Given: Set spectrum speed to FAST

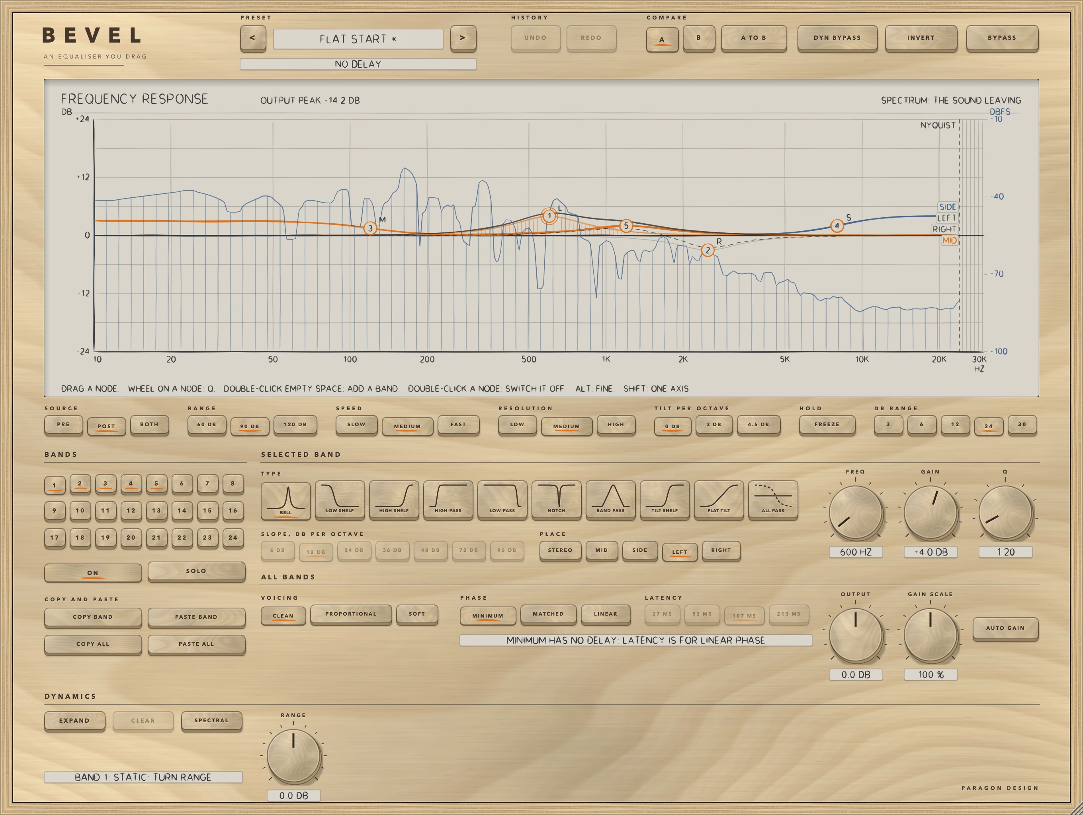Looking at the screenshot, I should (458, 425).
